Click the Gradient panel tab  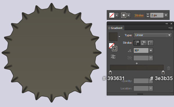[115, 28]
